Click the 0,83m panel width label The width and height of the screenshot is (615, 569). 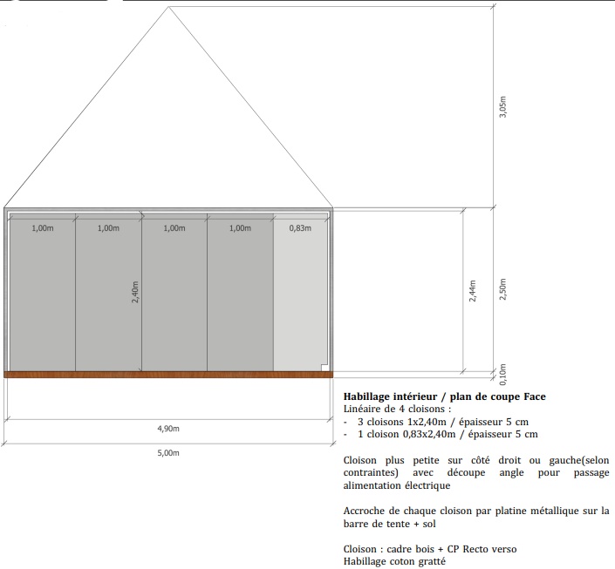click(x=300, y=228)
